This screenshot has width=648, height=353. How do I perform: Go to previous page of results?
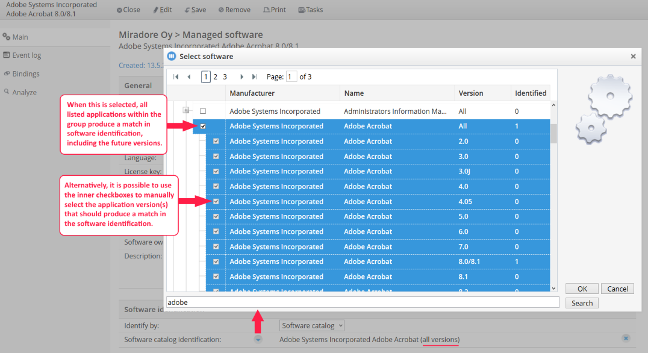pos(189,77)
